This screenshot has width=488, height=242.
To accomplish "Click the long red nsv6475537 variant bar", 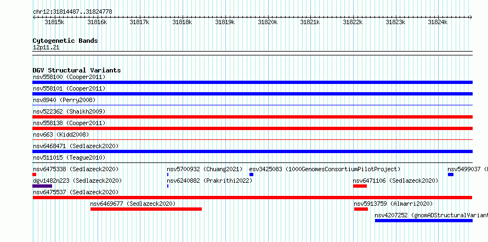I will 252,198.
